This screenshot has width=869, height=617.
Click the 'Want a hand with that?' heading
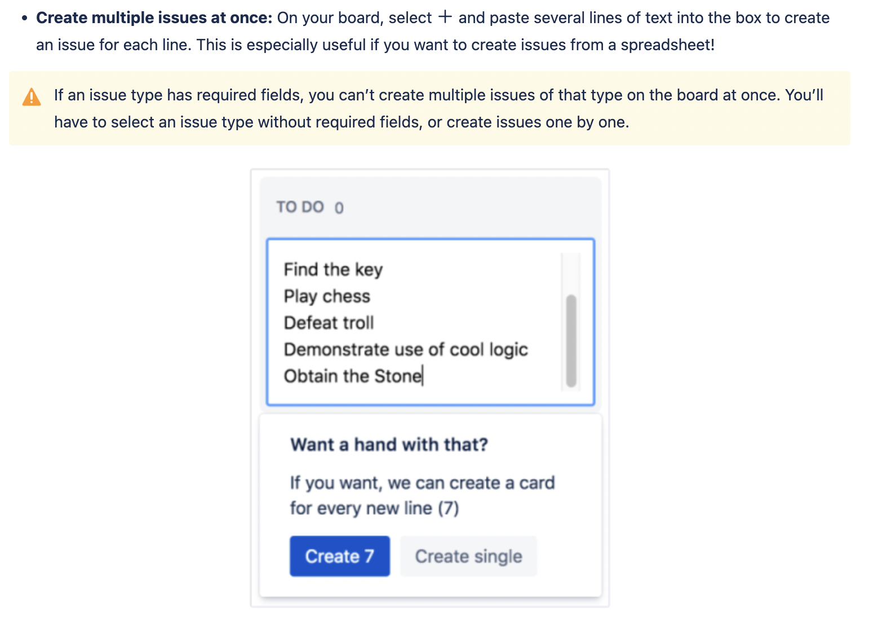389,444
